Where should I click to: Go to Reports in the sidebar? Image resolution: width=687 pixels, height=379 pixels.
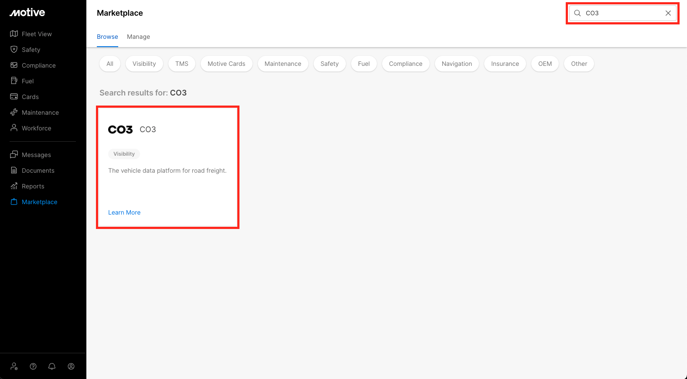[x=33, y=186]
